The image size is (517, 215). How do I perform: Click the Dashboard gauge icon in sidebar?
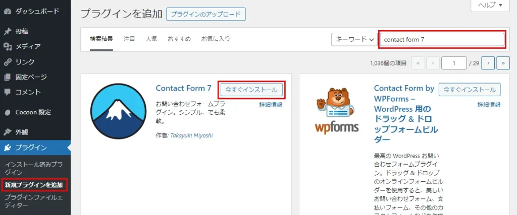click(x=7, y=11)
